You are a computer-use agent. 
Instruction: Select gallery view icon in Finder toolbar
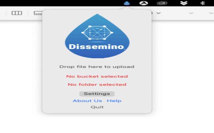click(38, 13)
